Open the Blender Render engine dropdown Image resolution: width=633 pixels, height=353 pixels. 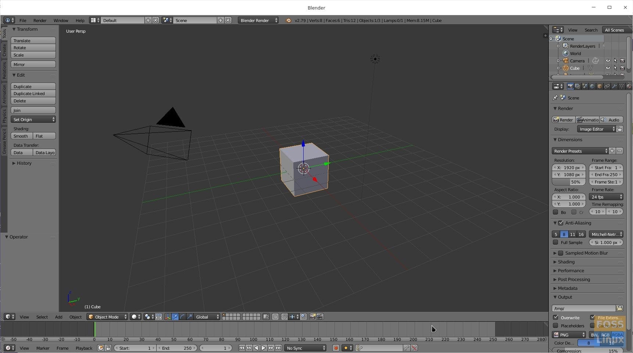coord(258,21)
